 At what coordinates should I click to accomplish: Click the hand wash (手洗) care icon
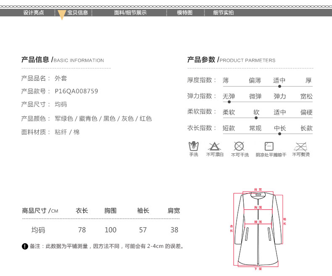coord(193,146)
